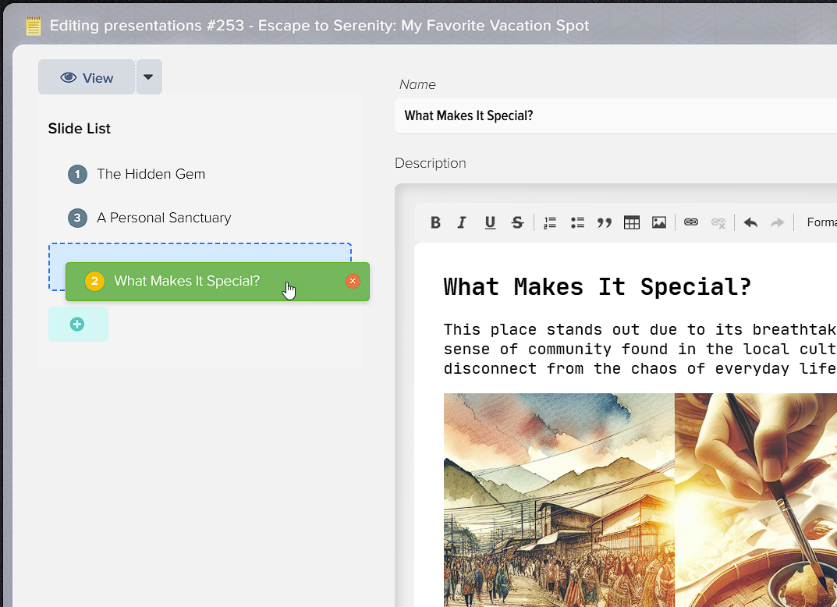
Task: Apply strikethrough formatting
Action: 517,222
